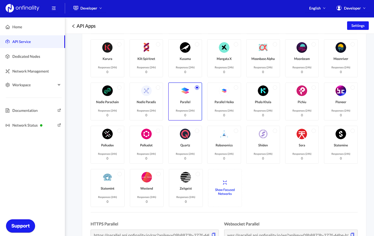
Task: Click the Phala Khala network name label
Action: tap(263, 102)
